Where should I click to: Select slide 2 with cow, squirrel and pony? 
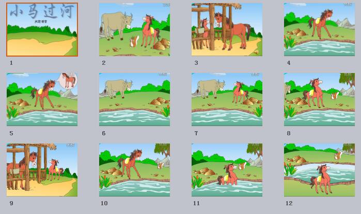pyautogui.click(x=134, y=30)
